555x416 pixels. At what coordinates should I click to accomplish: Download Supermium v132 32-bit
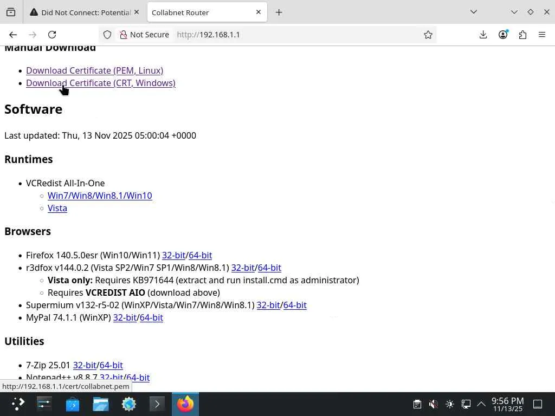[x=268, y=305]
